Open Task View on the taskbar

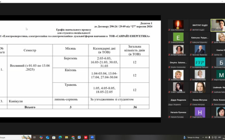pos(34,137)
